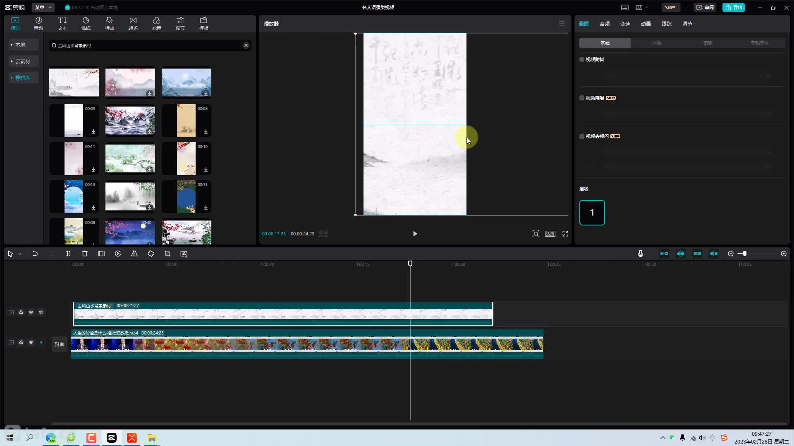Open the player panel hamburger menu
The image size is (794, 446).
pos(562,24)
